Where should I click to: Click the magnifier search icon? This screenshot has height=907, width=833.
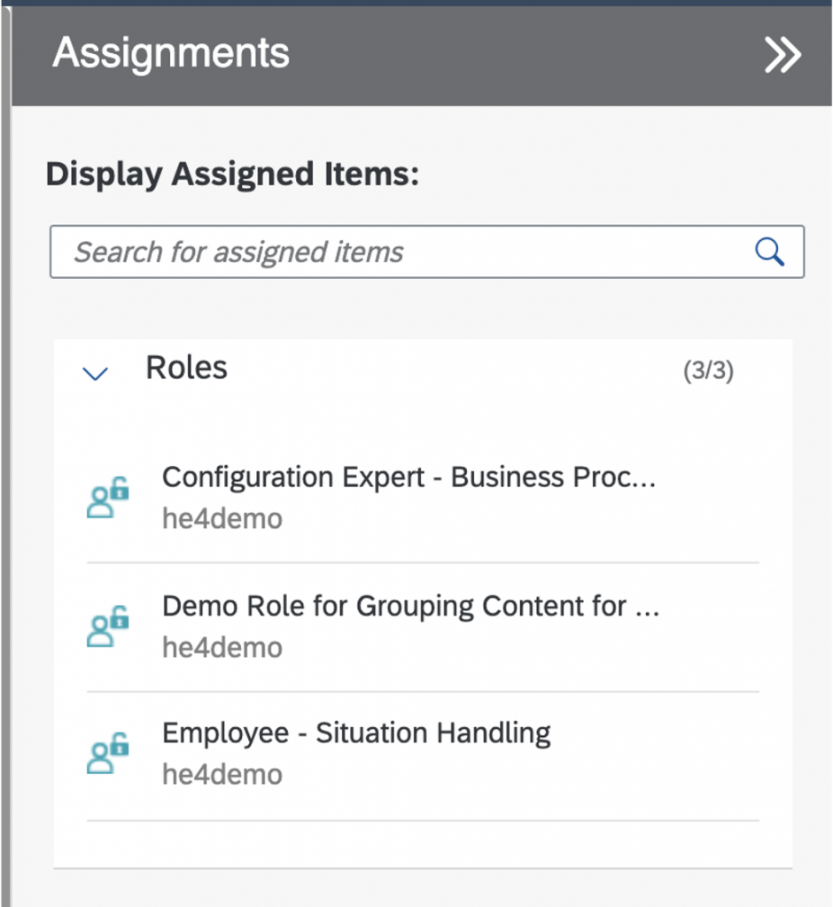(769, 252)
